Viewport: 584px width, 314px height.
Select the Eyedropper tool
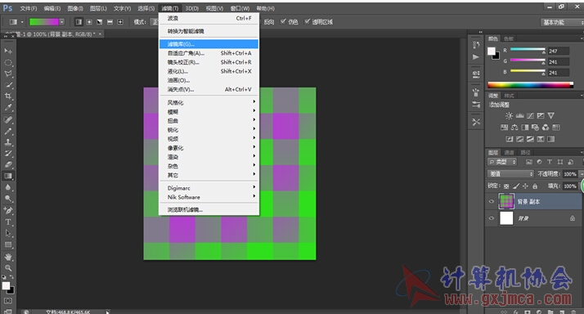(8, 108)
